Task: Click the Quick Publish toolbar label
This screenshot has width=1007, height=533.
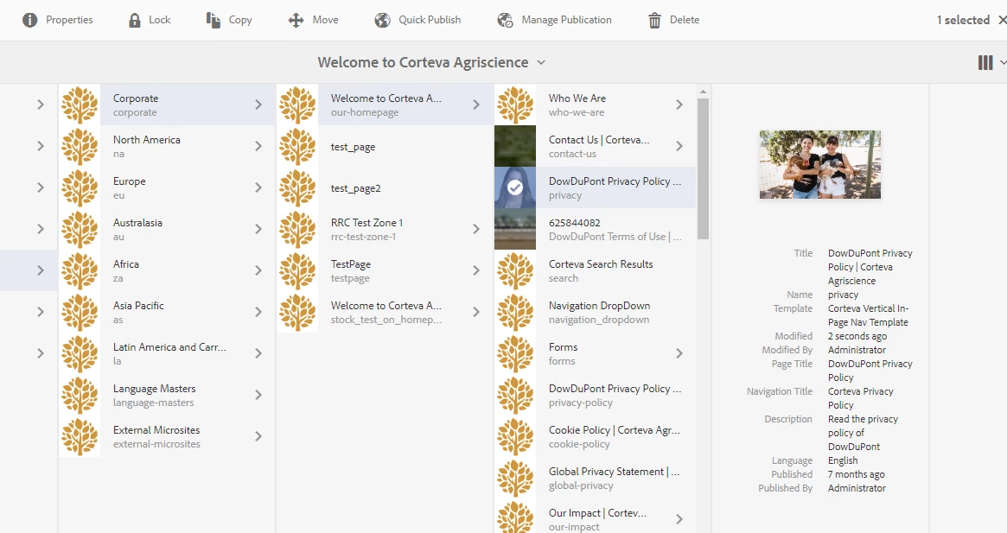Action: pos(430,20)
